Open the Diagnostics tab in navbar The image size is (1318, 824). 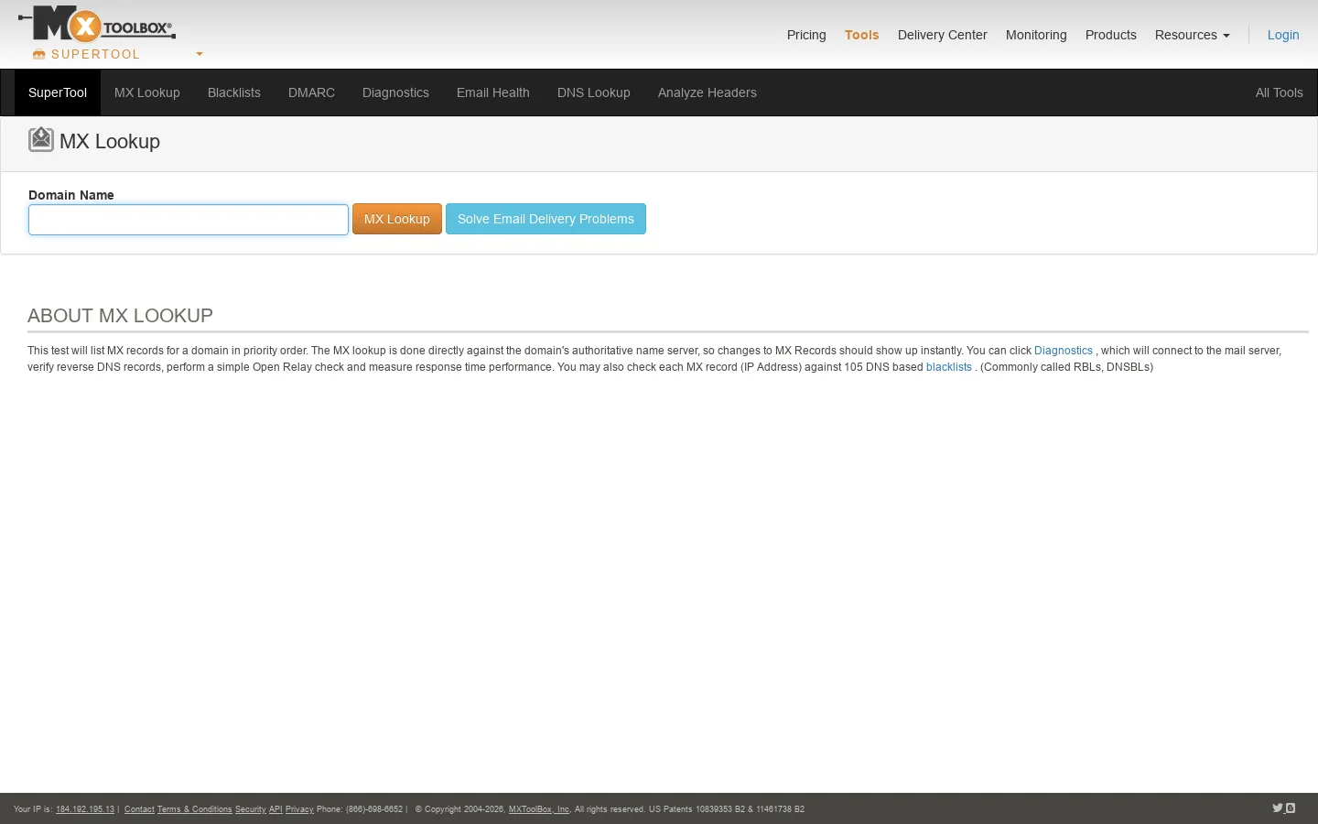pos(395,92)
